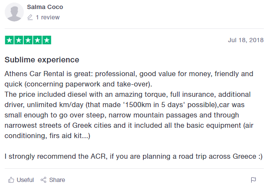Open the 'Sublime experience' review title

42,60
